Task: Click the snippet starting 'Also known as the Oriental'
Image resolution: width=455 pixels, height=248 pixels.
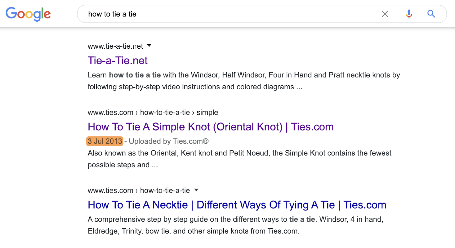Action: click(x=239, y=153)
